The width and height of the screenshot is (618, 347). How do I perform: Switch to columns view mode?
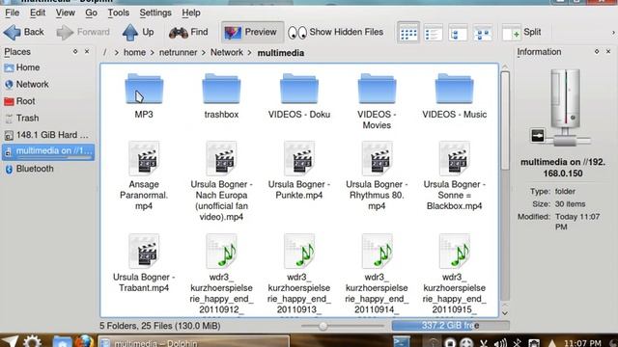coord(458,33)
